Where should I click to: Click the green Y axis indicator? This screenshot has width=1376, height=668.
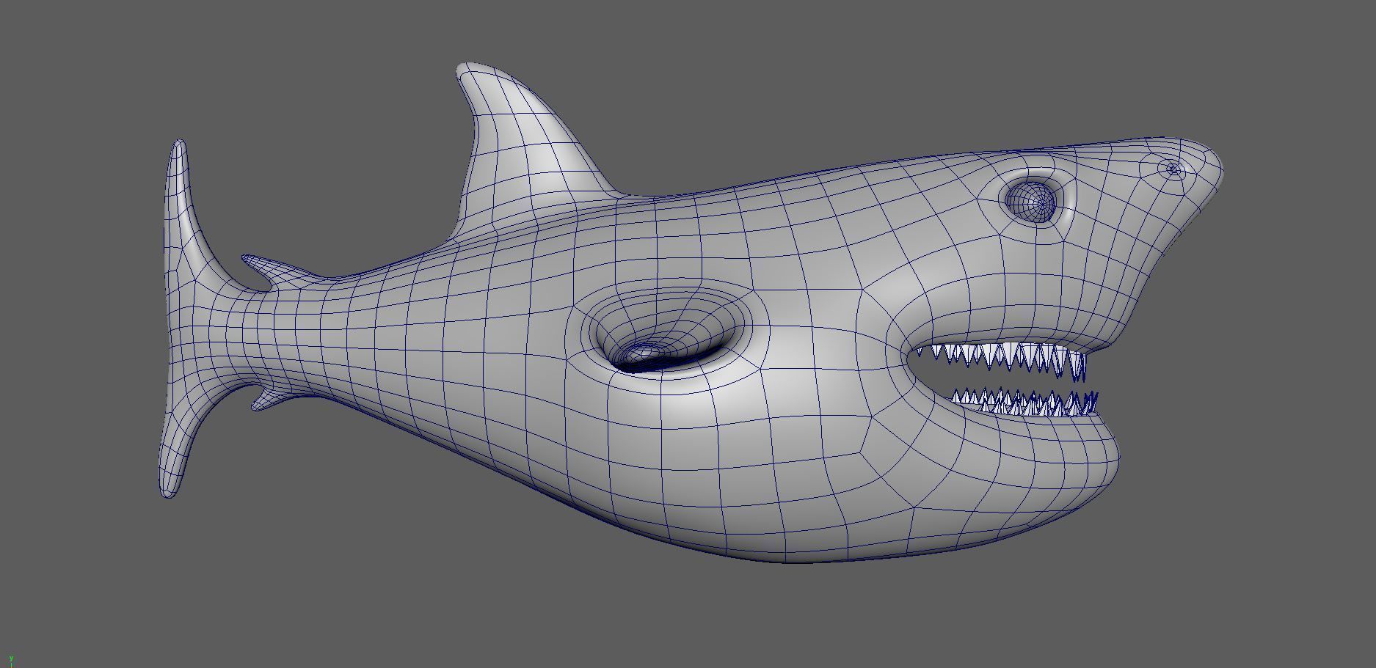[x=10, y=661]
